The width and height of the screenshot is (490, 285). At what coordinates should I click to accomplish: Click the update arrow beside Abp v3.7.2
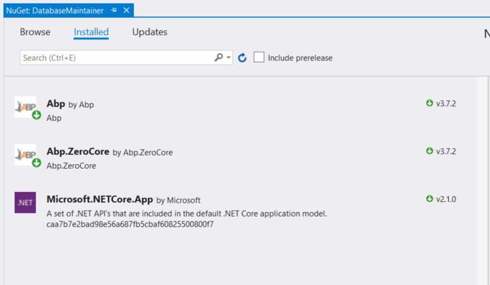click(429, 103)
